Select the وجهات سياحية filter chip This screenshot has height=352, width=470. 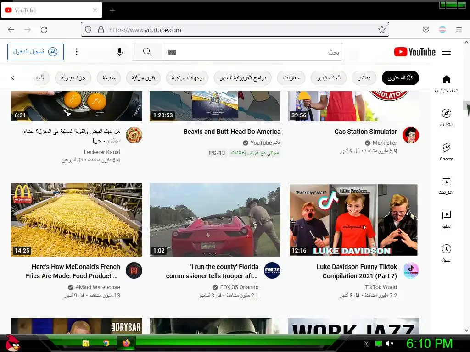click(187, 78)
